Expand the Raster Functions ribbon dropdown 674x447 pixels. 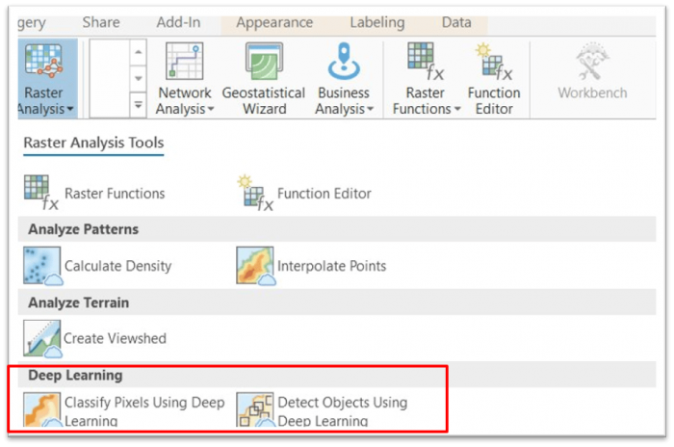tap(457, 110)
